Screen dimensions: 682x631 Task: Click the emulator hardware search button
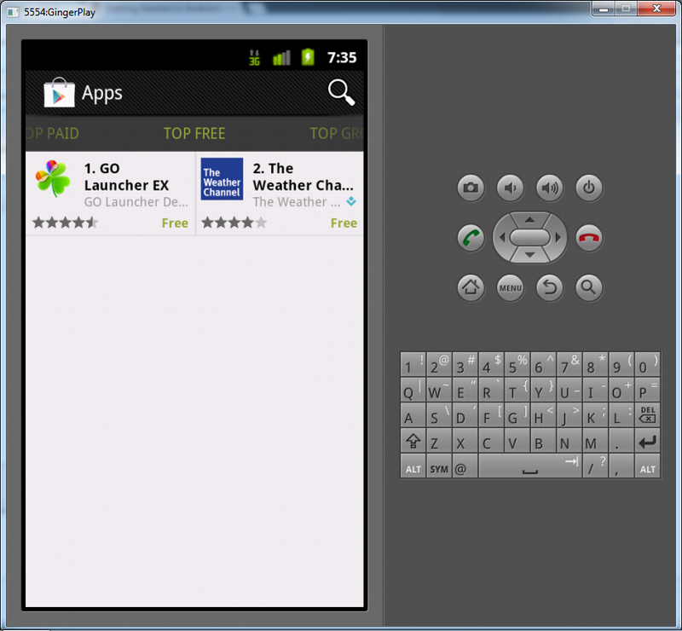[x=589, y=287]
